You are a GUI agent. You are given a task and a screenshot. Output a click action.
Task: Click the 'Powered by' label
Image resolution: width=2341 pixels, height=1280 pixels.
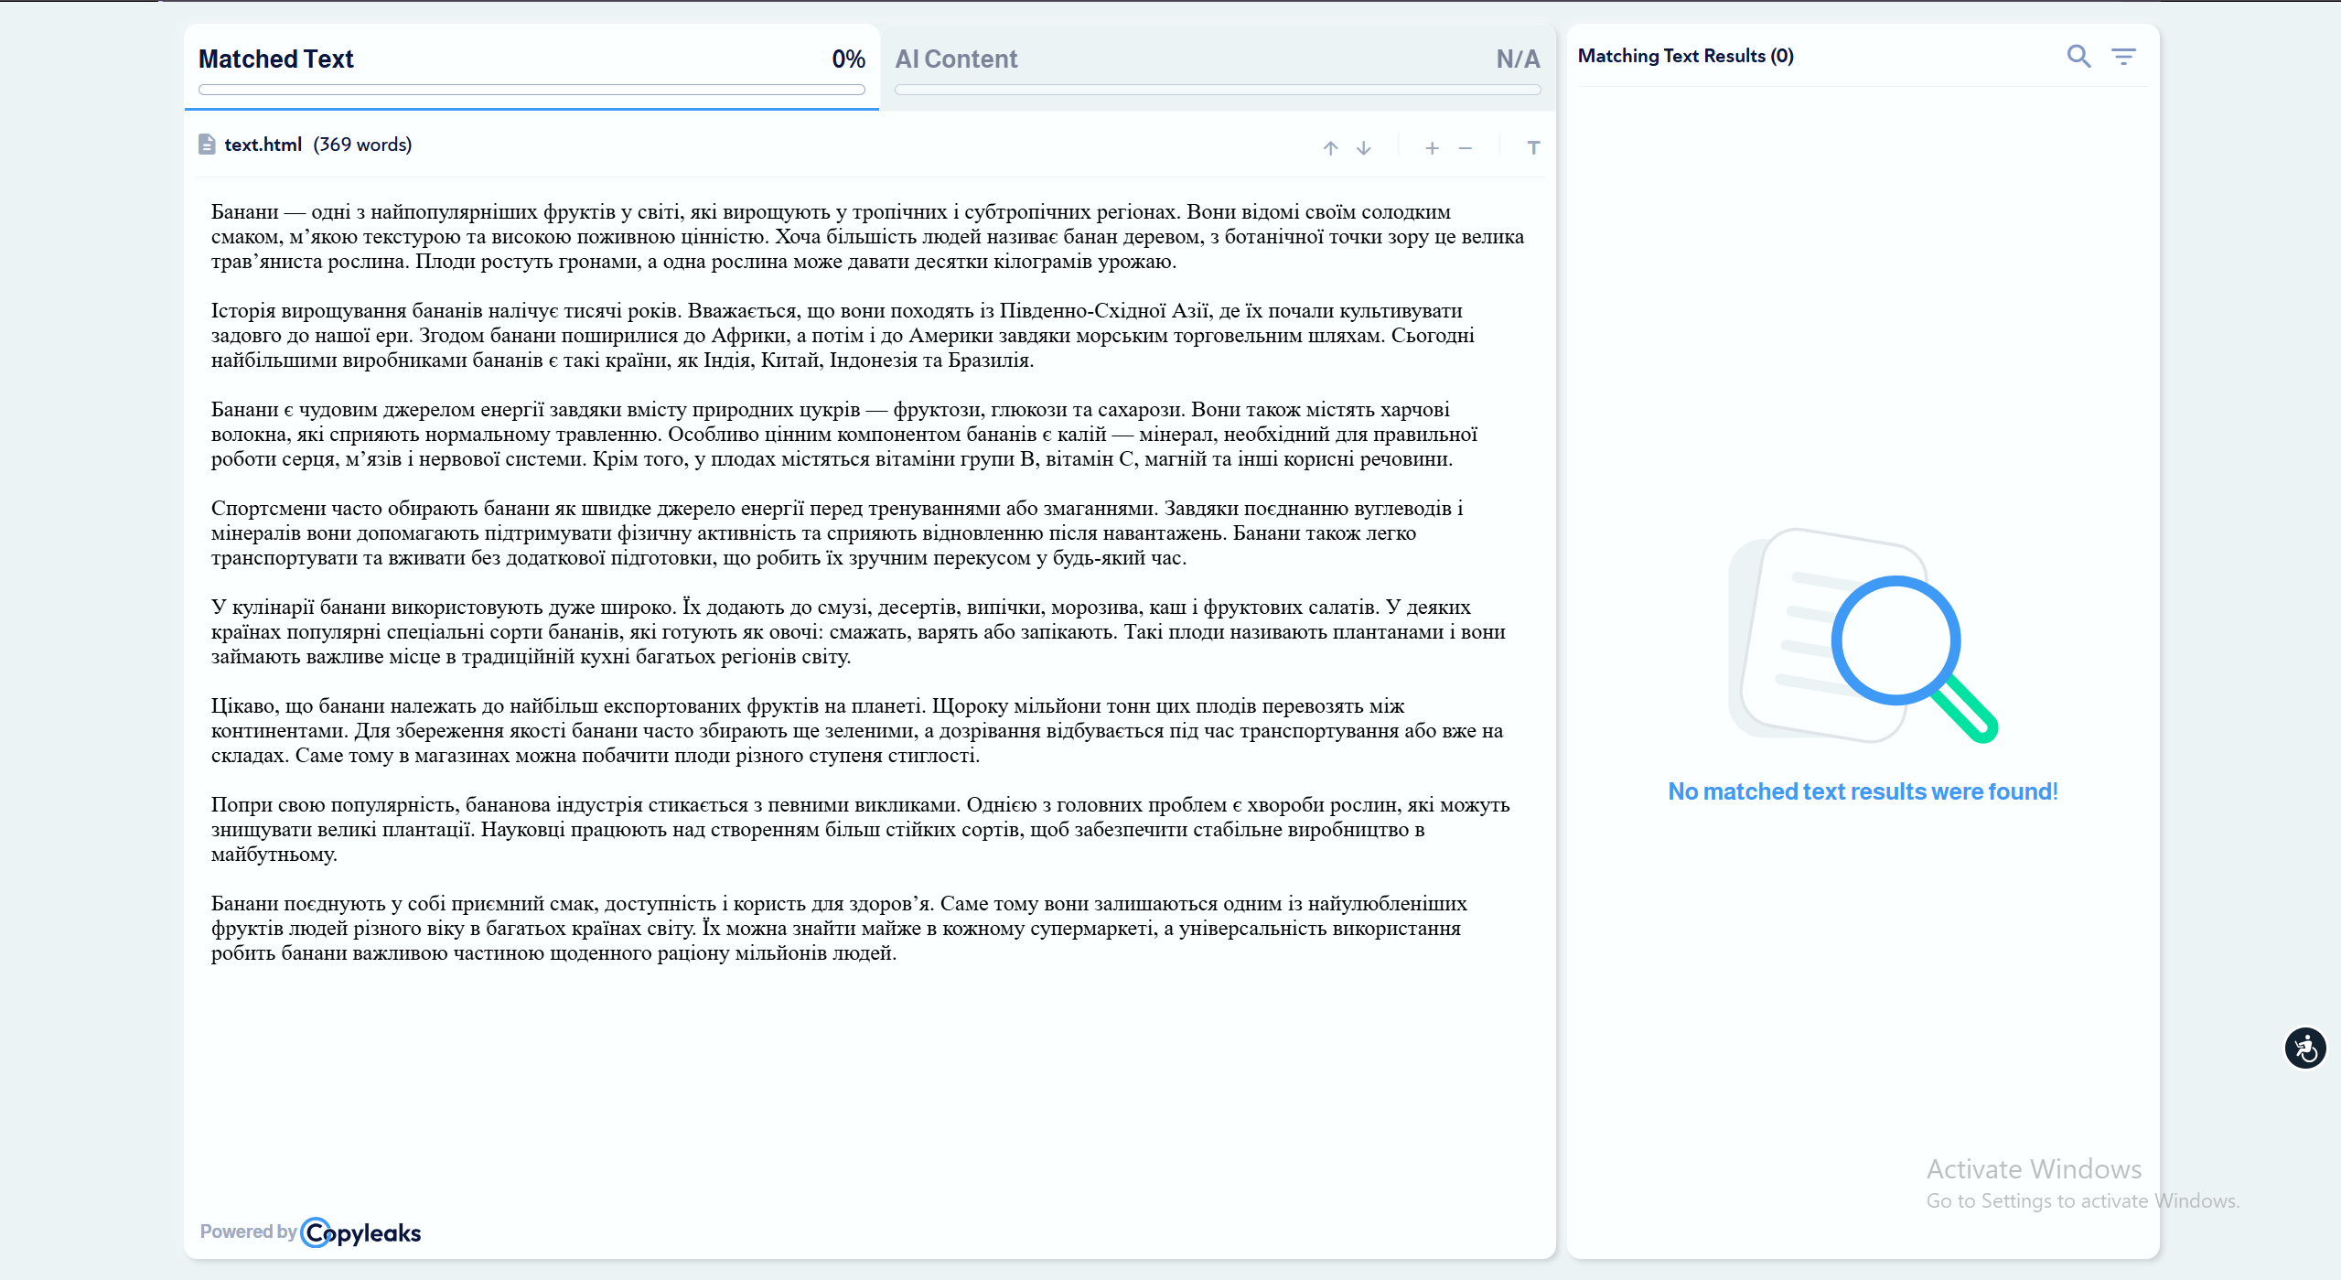pos(248,1232)
